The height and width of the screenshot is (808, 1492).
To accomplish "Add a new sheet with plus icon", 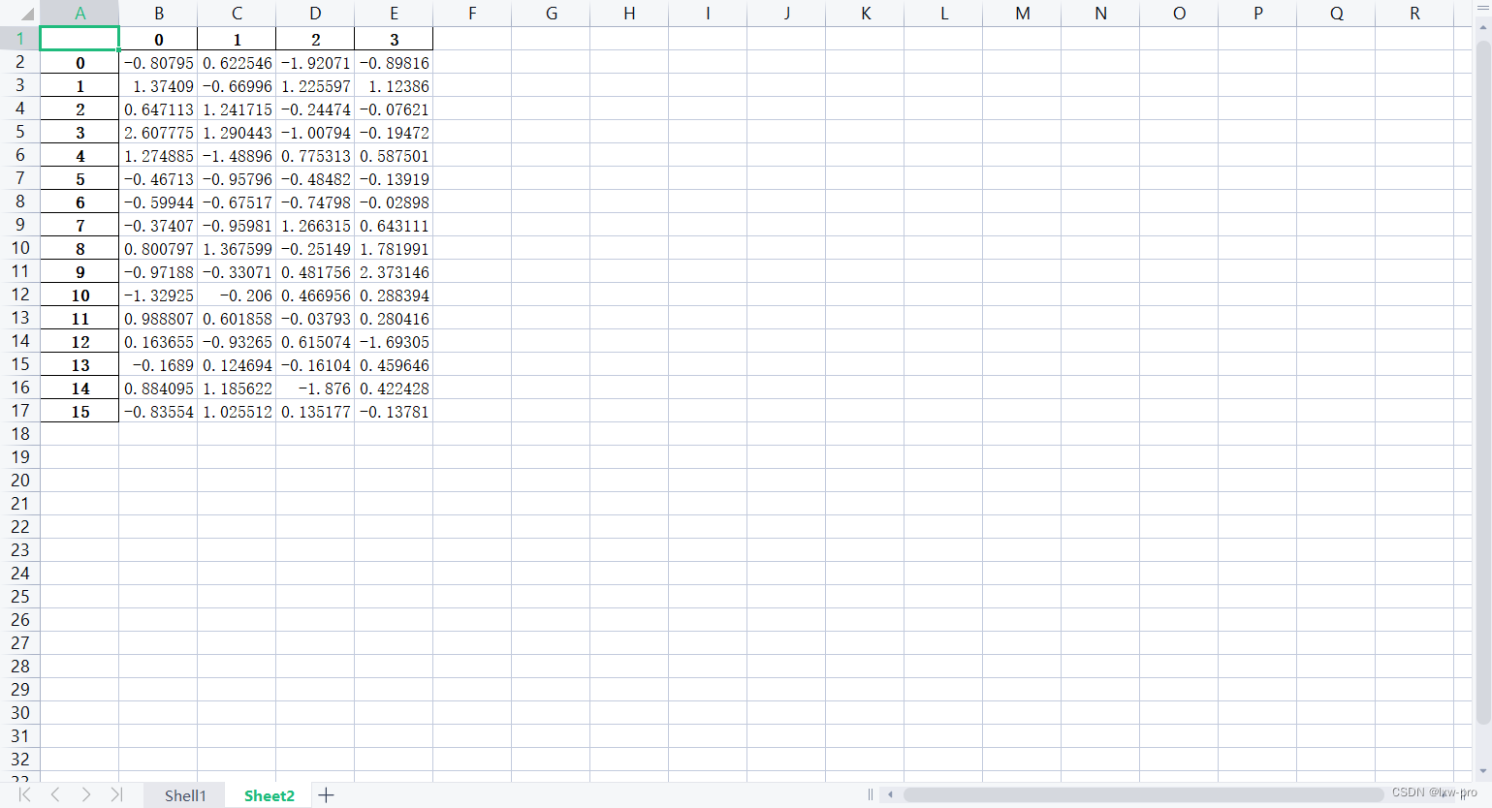I will (x=327, y=795).
